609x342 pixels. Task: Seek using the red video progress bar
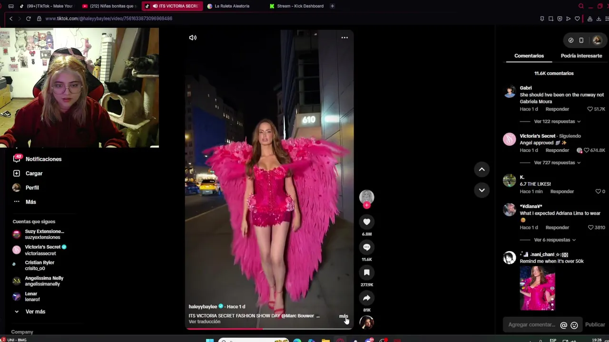point(269,328)
